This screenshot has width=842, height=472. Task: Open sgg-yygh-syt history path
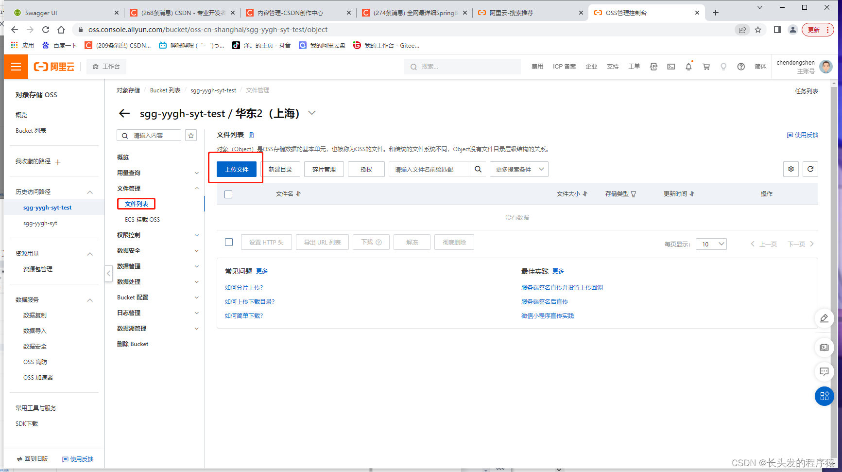(40, 224)
